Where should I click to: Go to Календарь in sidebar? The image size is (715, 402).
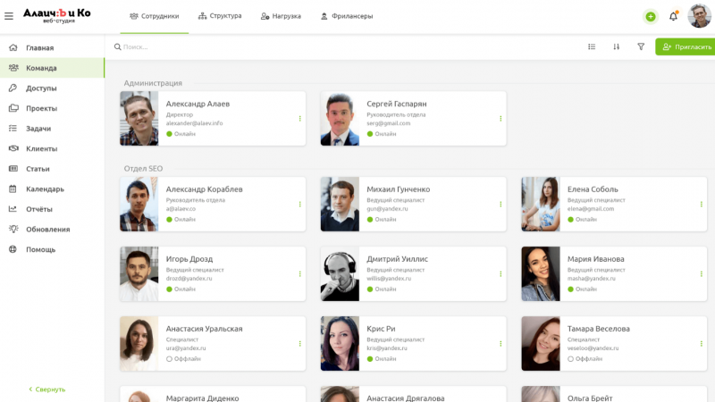45,188
